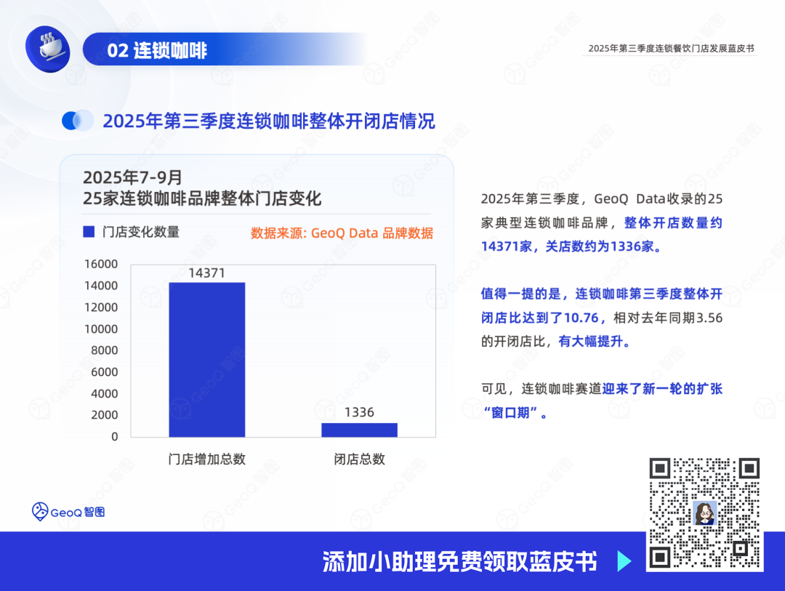Click heading '2025年第三季度连锁咖啡整体开闭店情况'
This screenshot has width=785, height=591.
[x=269, y=121]
